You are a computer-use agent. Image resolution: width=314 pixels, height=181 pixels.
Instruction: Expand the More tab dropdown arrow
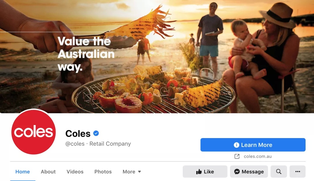coord(140,172)
